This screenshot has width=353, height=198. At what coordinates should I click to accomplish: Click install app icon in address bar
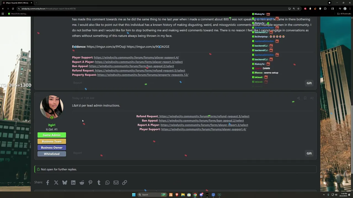(289, 9)
